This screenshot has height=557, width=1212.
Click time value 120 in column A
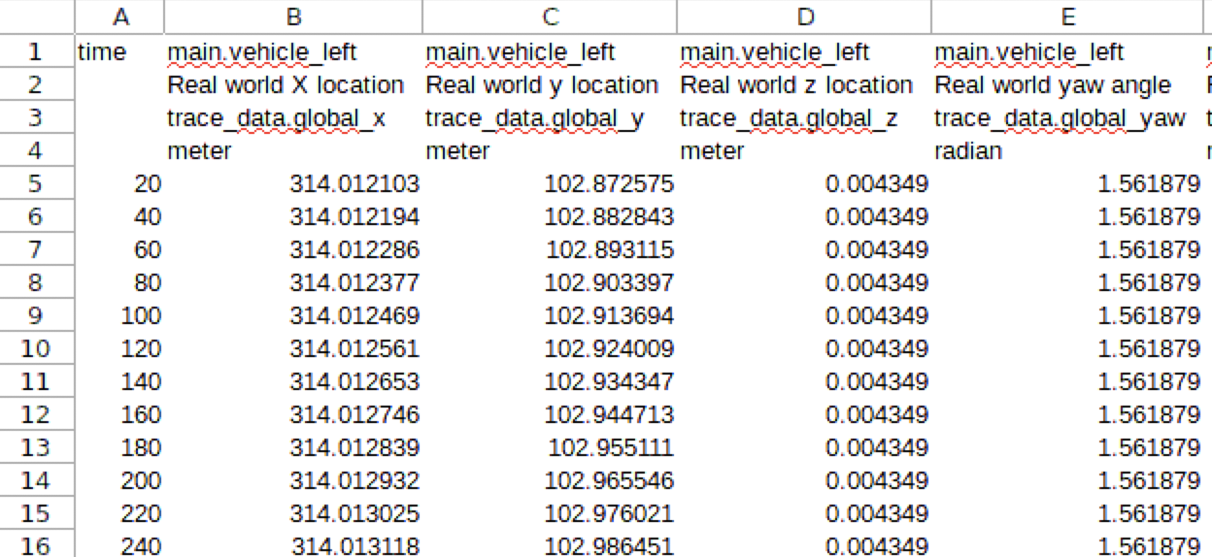pos(141,348)
